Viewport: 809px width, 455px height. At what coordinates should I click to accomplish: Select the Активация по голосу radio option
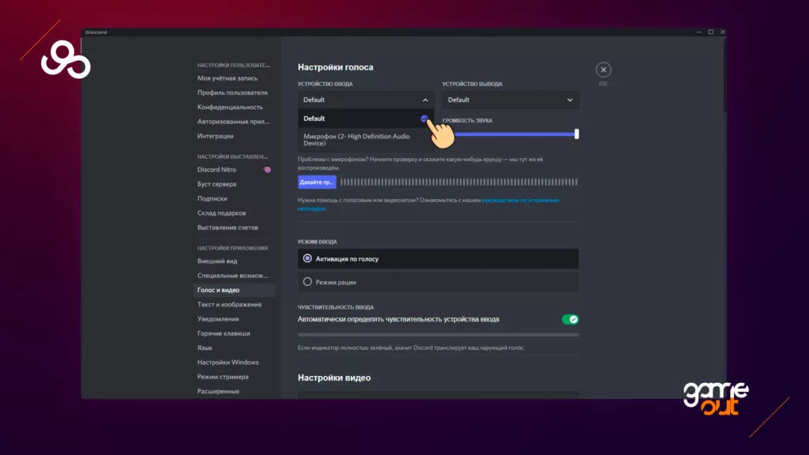pyautogui.click(x=308, y=258)
